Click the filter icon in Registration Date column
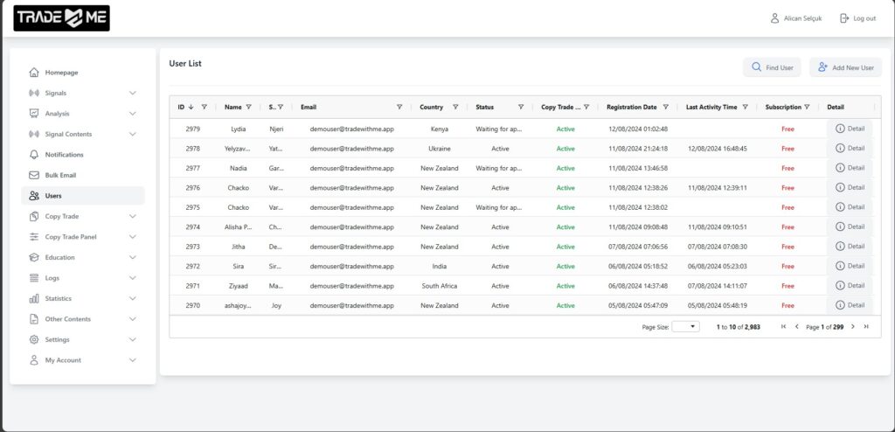Viewport: 895px width, 432px height. pyautogui.click(x=665, y=107)
